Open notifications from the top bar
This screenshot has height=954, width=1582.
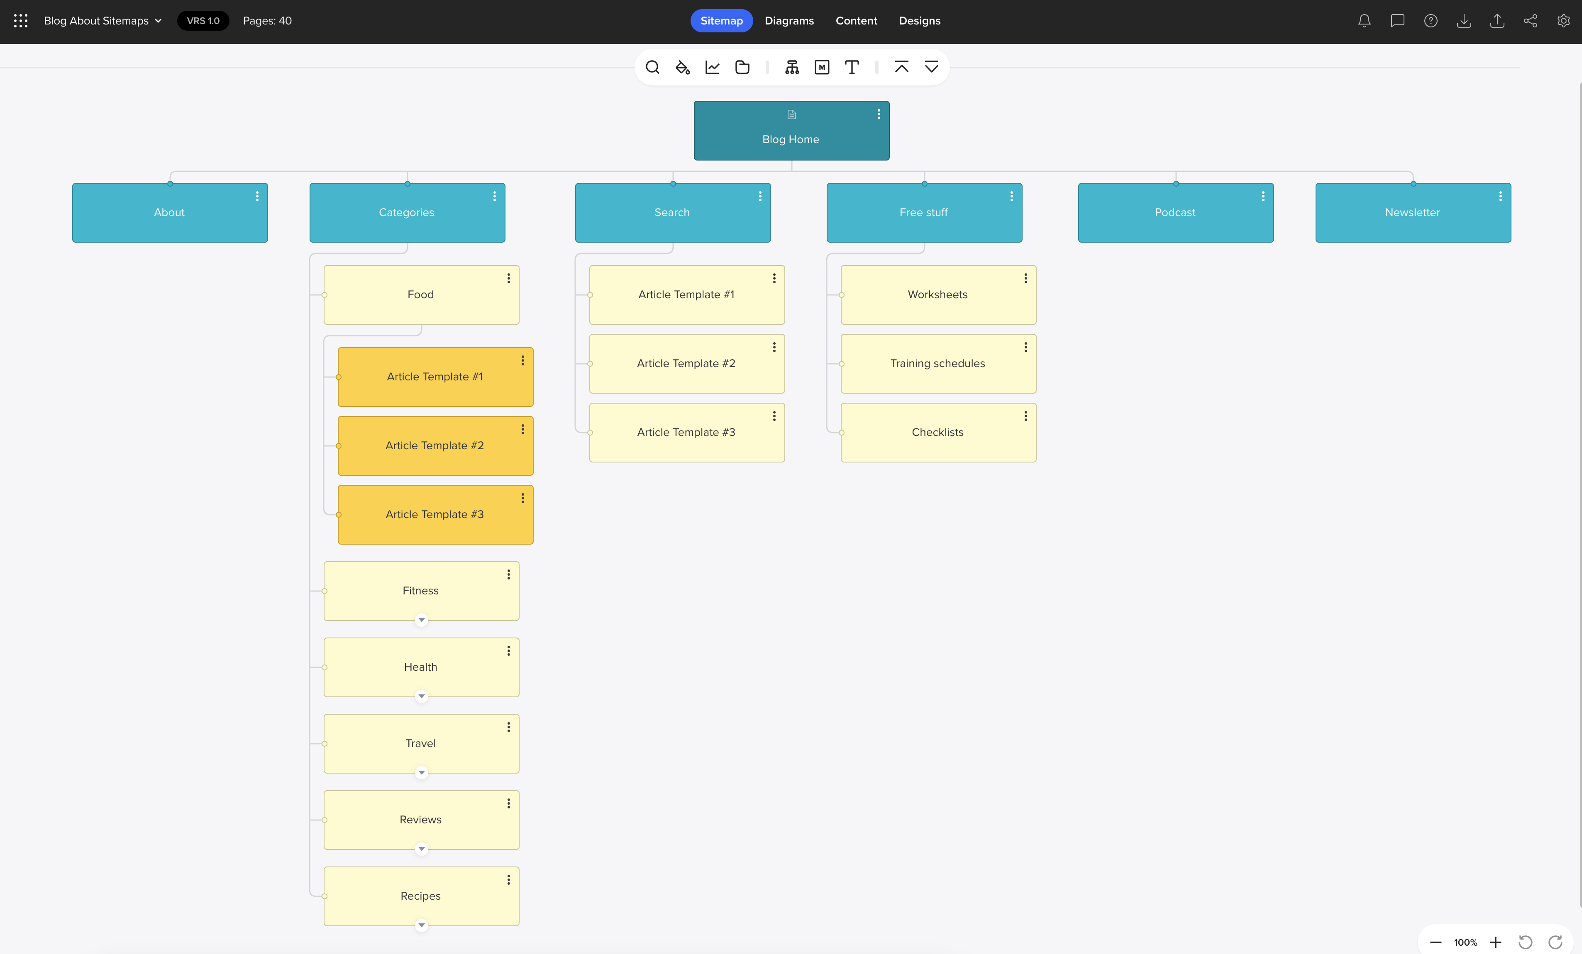(x=1364, y=20)
